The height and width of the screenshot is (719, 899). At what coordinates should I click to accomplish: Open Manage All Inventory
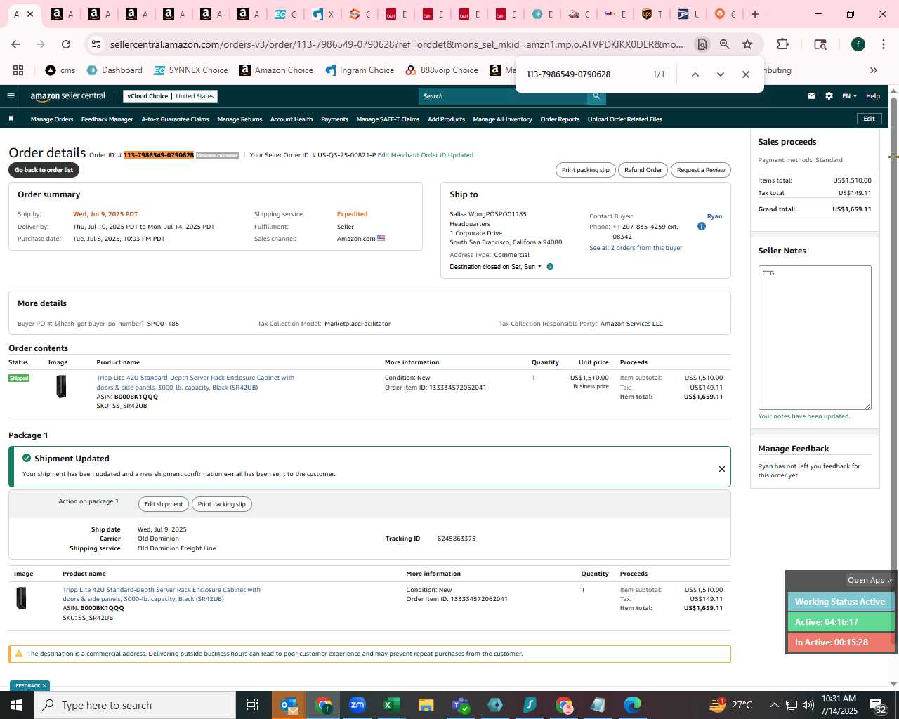pos(502,119)
